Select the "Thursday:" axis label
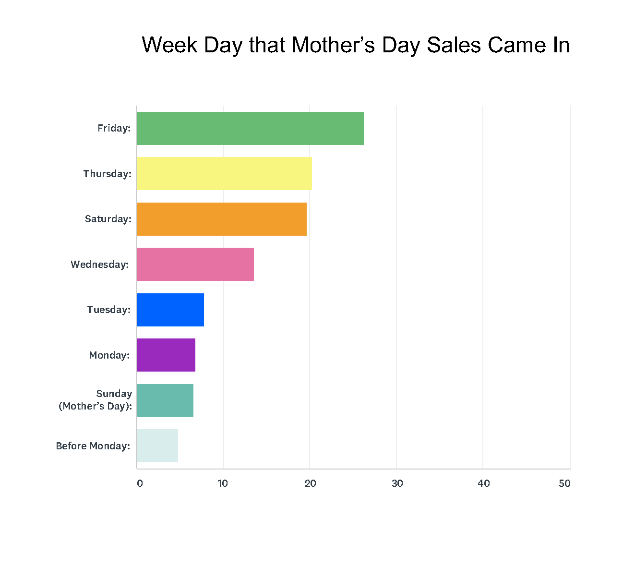The image size is (623, 566). 107,173
